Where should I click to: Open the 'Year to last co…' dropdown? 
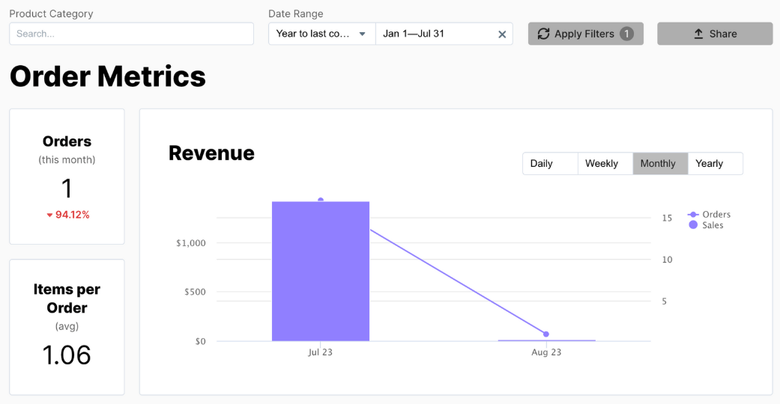click(x=313, y=34)
